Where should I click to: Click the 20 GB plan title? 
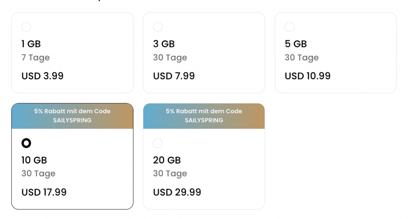coord(167,160)
